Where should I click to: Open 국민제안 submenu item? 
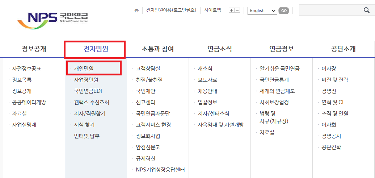tap(146, 91)
